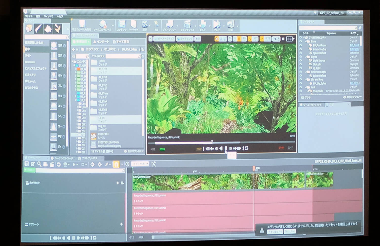The height and width of the screenshot is (246, 380).
Task: Open the viewport Perspective (パースペクティブ) dropdown
Action: (164, 39)
